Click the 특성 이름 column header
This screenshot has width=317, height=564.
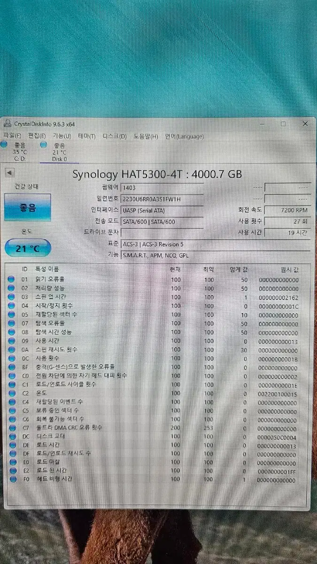point(47,269)
